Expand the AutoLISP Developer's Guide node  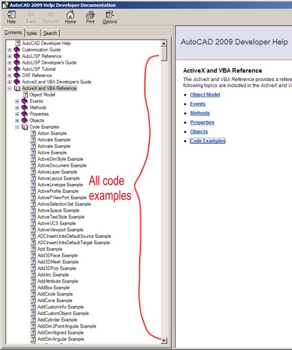pos(9,63)
